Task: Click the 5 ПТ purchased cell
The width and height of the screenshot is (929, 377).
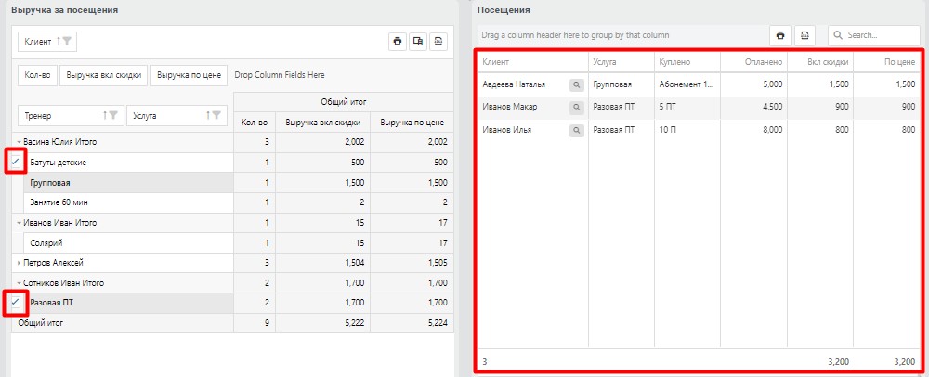Action: point(687,107)
